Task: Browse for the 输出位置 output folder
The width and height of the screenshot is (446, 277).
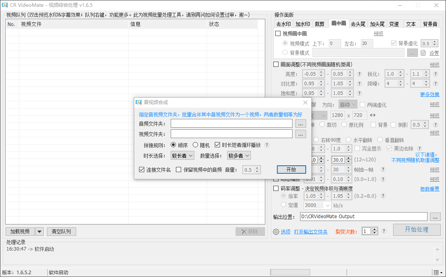Action: tap(435, 217)
